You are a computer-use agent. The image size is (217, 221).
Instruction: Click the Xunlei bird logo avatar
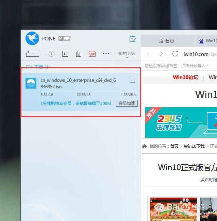pos(32,38)
